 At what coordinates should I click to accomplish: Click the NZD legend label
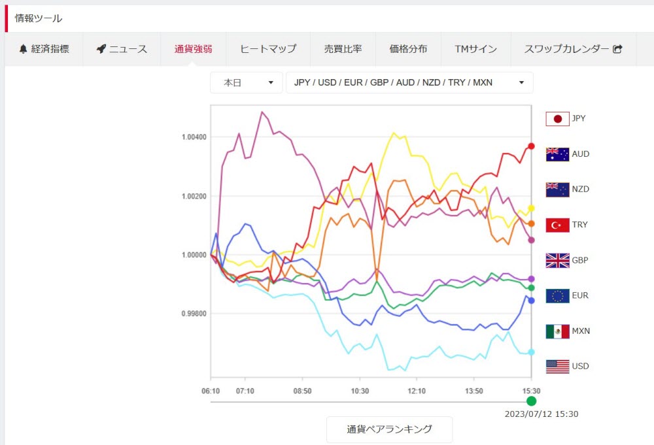click(x=581, y=189)
